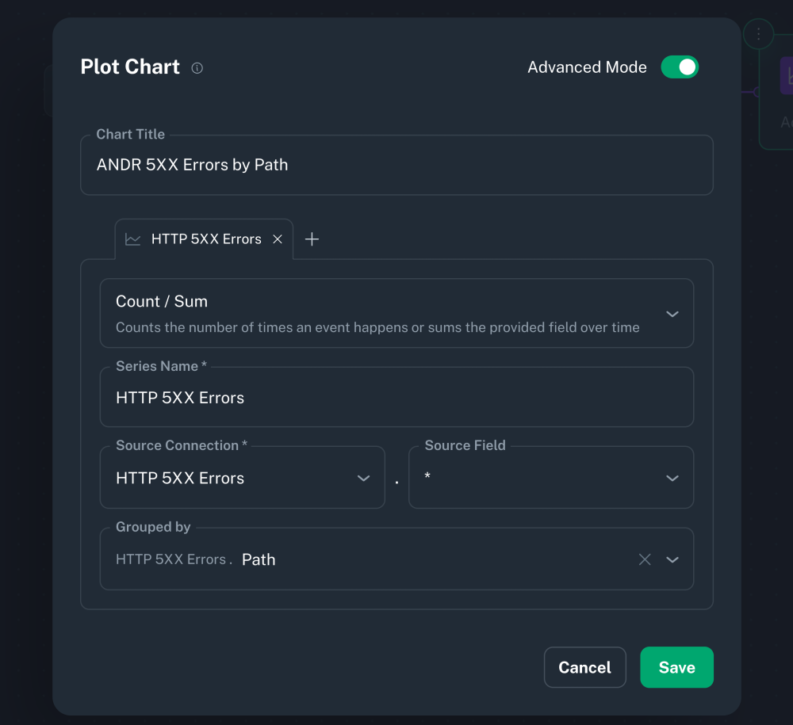
Task: Expand the Source Connection dropdown
Action: (363, 478)
